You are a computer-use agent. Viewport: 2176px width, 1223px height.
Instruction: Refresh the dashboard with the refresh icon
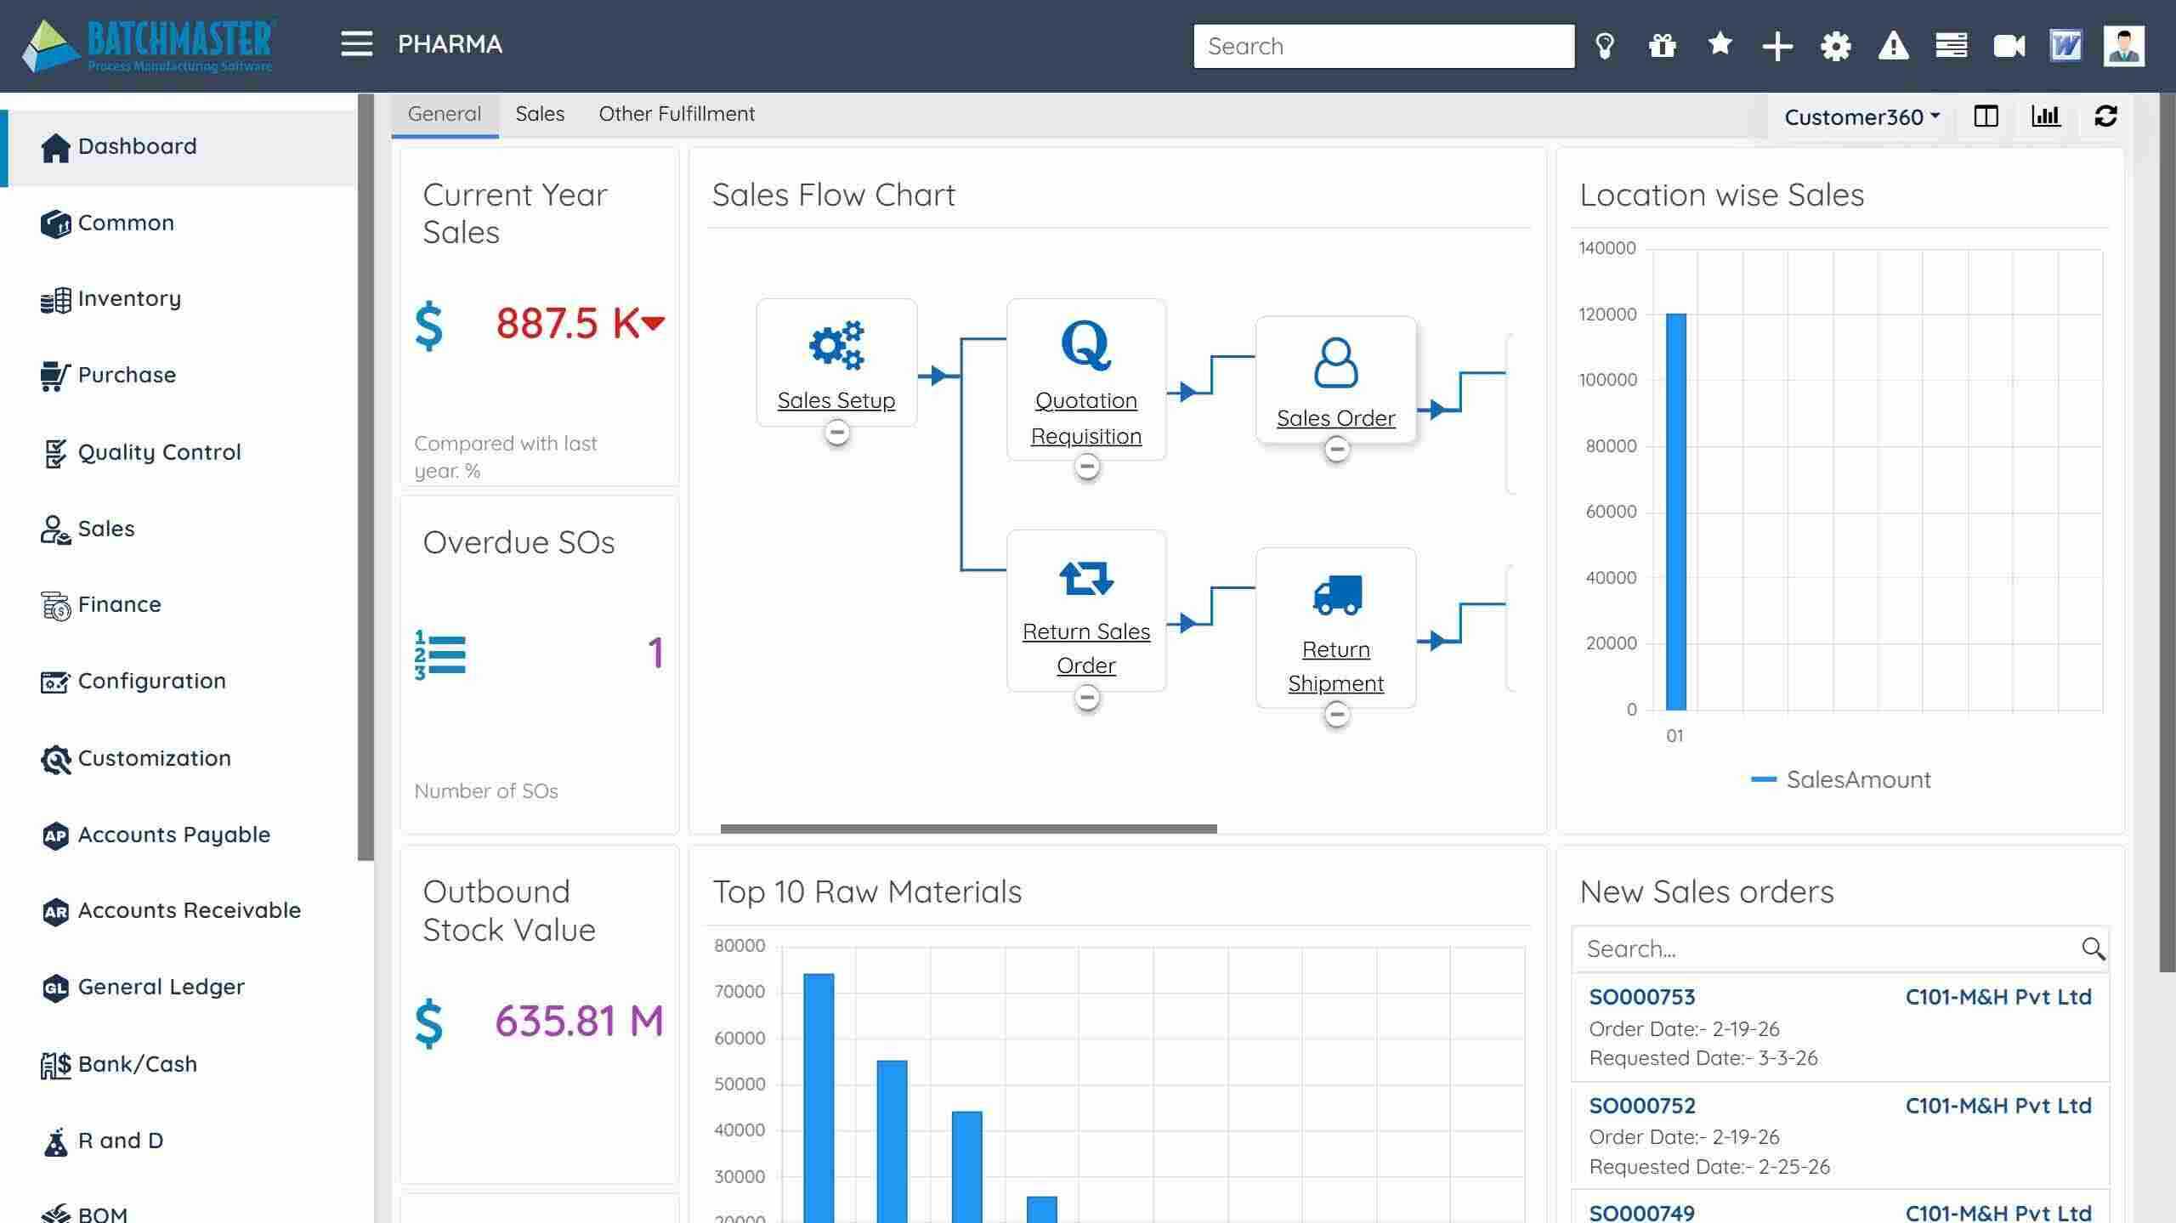[x=2105, y=116]
